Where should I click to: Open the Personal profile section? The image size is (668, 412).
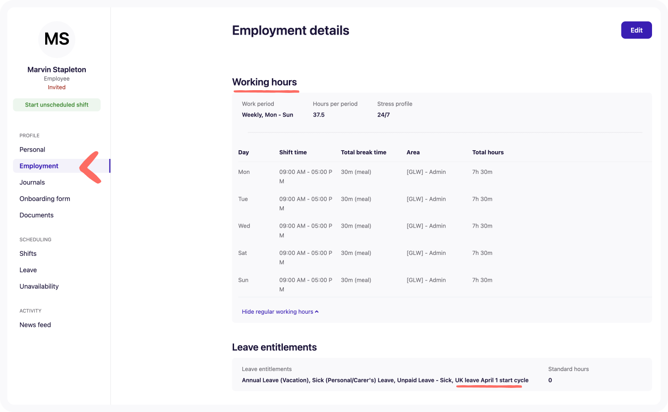pyautogui.click(x=32, y=150)
